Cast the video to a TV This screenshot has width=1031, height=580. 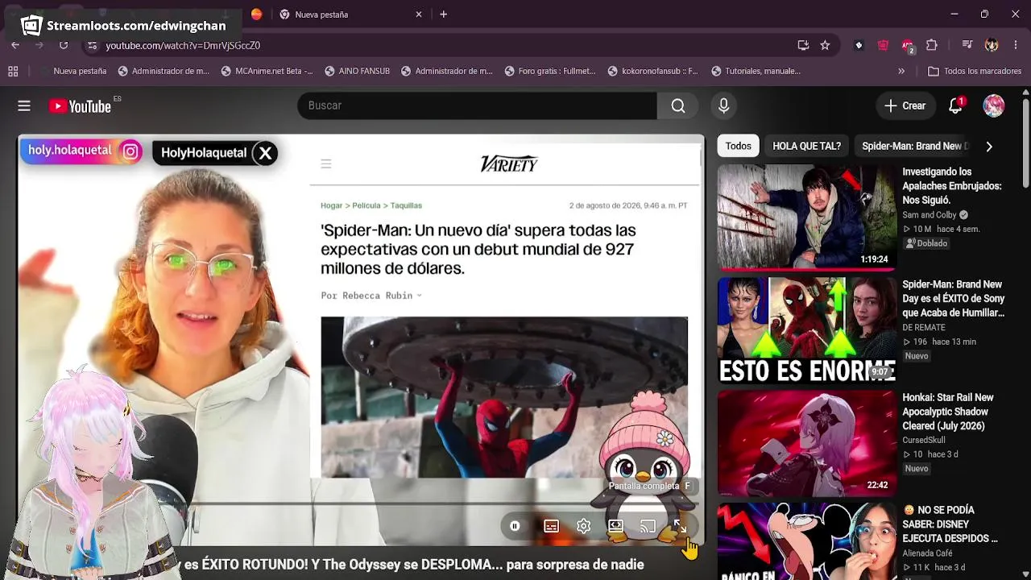point(648,526)
